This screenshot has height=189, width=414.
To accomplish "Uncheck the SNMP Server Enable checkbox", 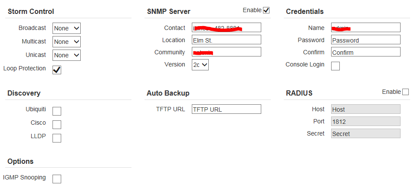I will [x=266, y=10].
